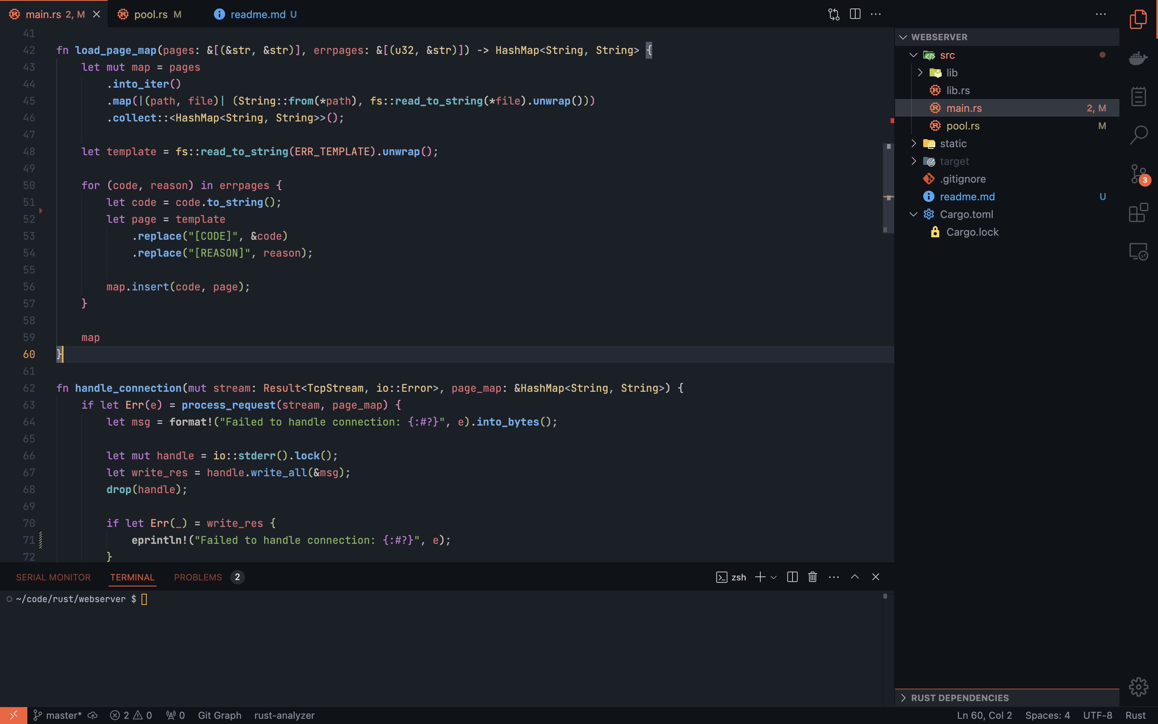Viewport: 1158px width, 724px height.
Task: Open the Remote Explorer icon
Action: (x=1138, y=251)
